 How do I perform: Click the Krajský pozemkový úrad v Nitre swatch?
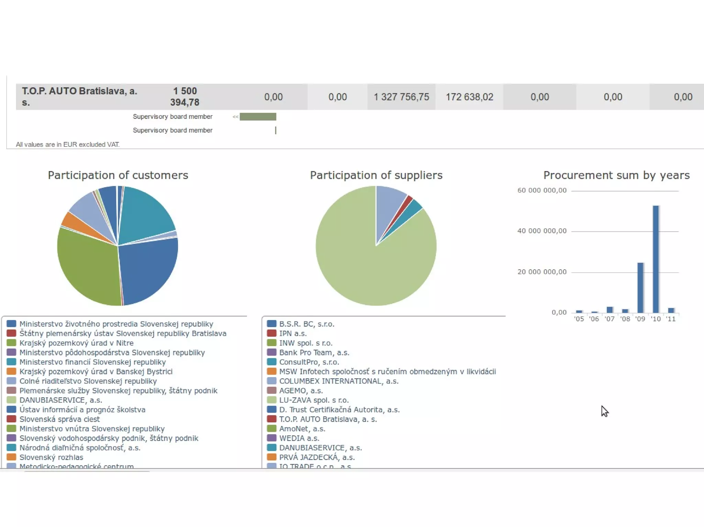pyautogui.click(x=11, y=343)
